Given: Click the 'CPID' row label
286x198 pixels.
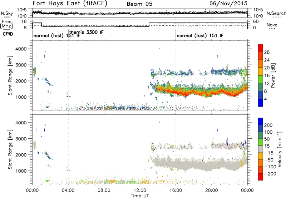Looking at the screenshot, I should (8, 34).
